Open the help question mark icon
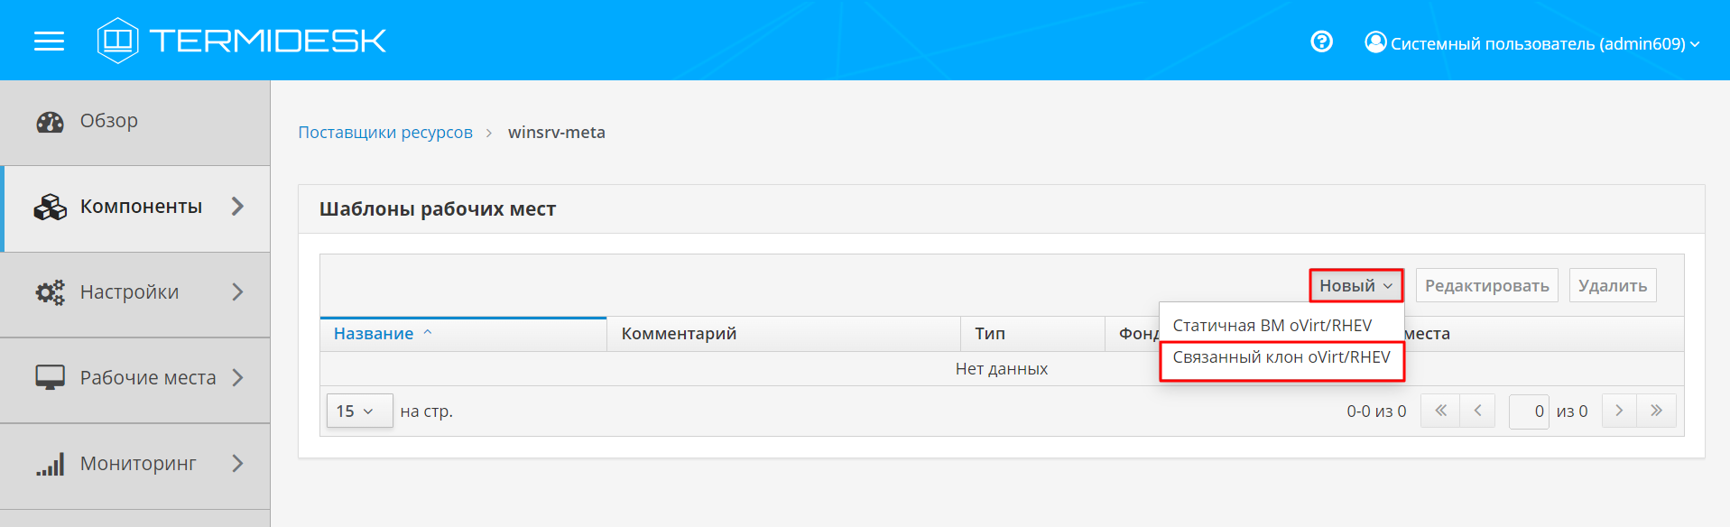Viewport: 1730px width, 527px height. click(1321, 42)
